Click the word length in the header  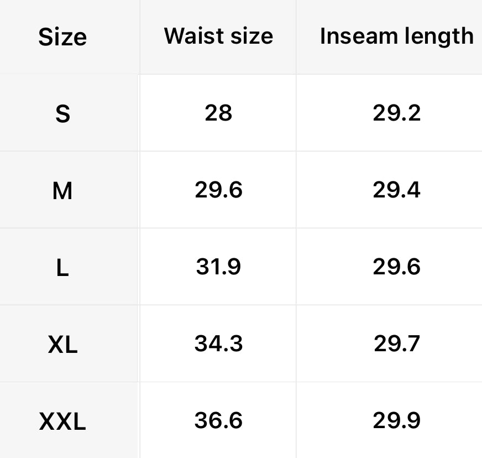(440, 37)
